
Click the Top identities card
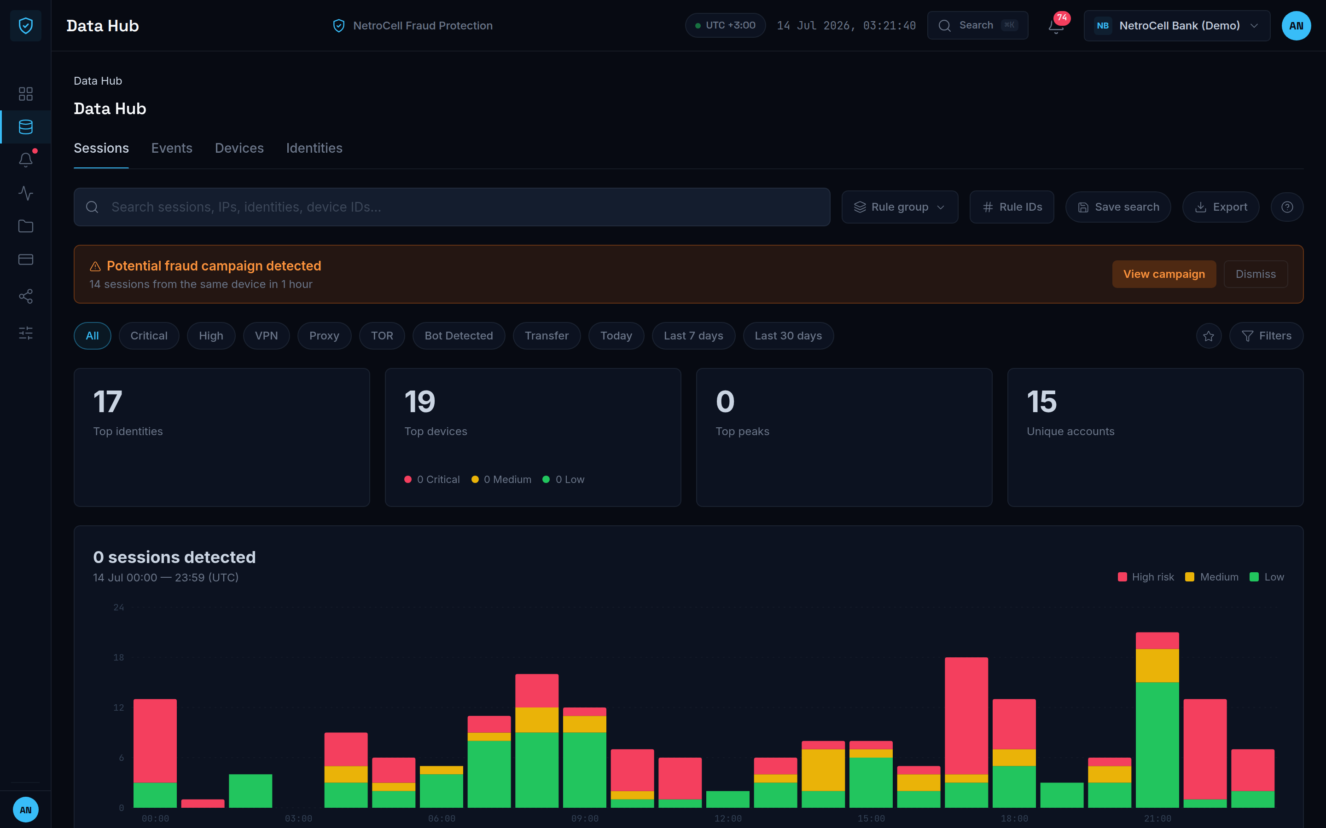222,437
